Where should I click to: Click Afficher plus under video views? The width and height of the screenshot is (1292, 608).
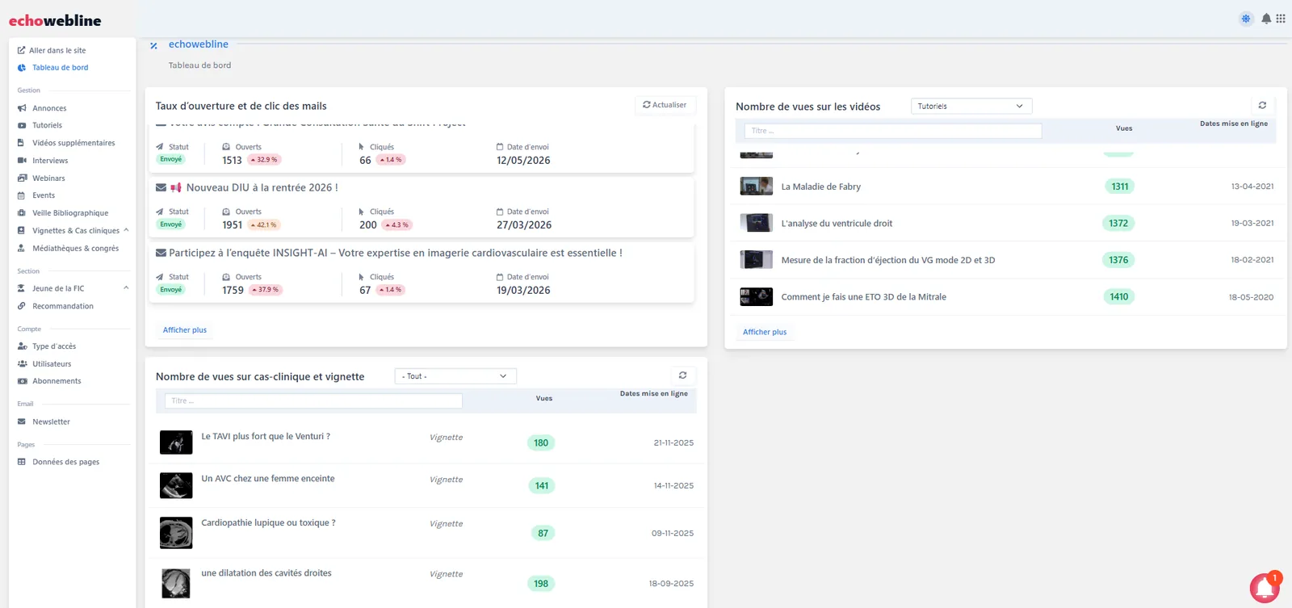(x=765, y=332)
